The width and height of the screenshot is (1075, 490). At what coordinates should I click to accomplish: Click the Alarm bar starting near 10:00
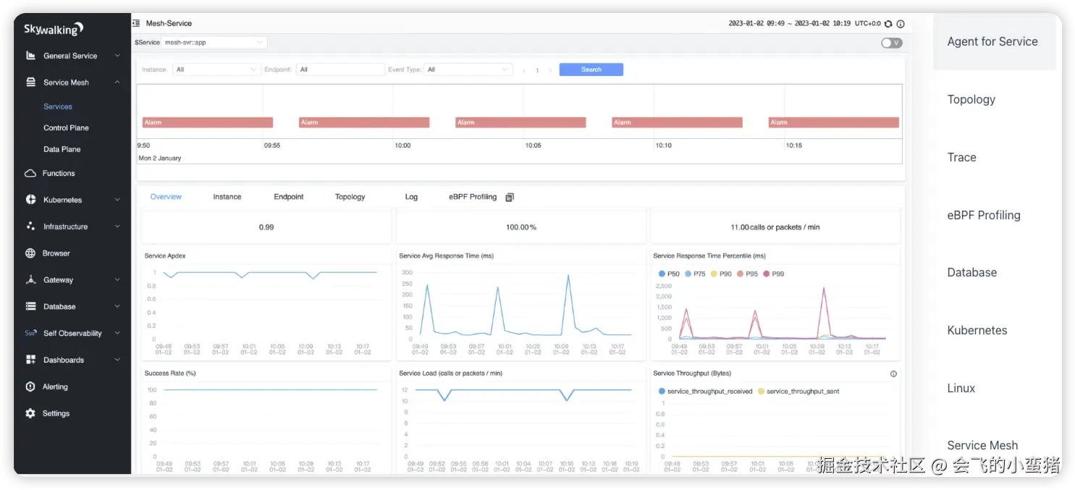520,122
